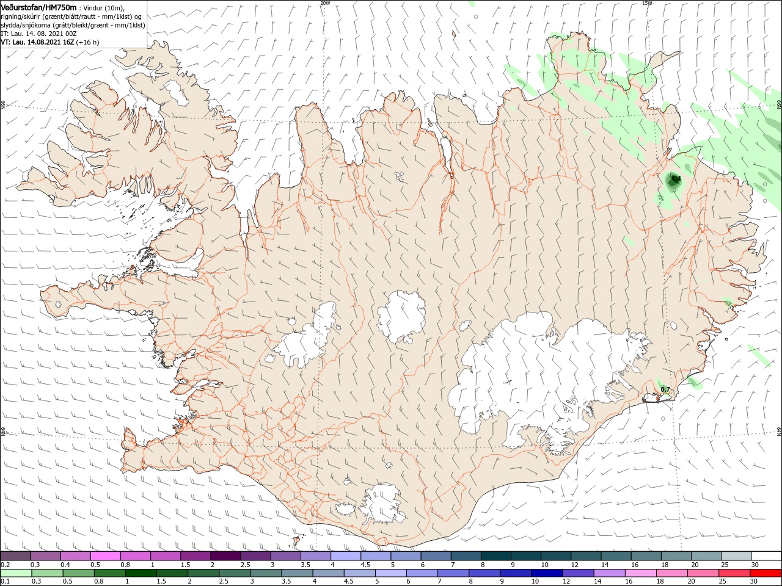Click the 0.7 precipitation value on the southeast coast
Image resolution: width=782 pixels, height=586 pixels.
(665, 389)
